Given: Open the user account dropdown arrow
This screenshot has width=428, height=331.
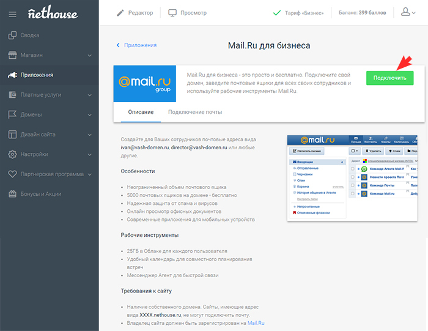Looking at the screenshot, I should click(x=413, y=13).
